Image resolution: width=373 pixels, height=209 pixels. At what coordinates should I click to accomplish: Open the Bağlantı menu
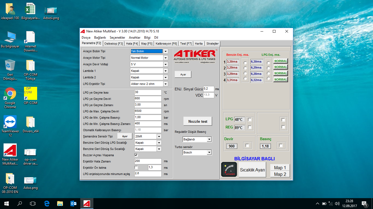[x=100, y=38]
